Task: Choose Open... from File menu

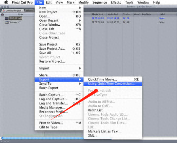Action: (59, 16)
